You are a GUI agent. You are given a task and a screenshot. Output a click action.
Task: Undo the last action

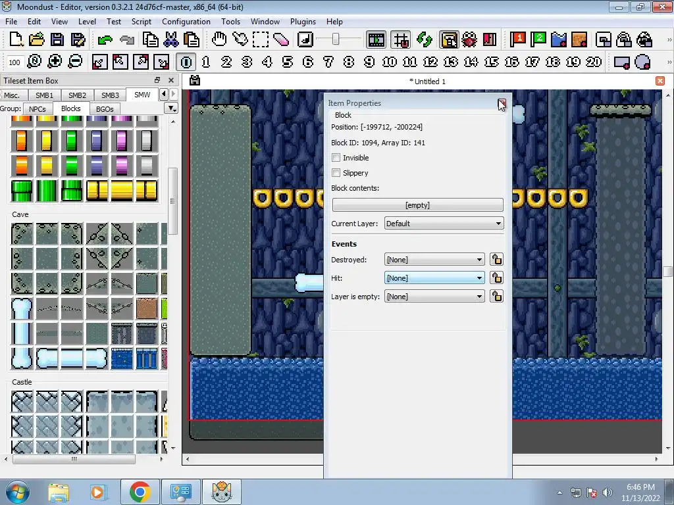coord(105,39)
